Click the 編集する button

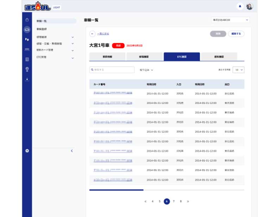tap(236, 34)
